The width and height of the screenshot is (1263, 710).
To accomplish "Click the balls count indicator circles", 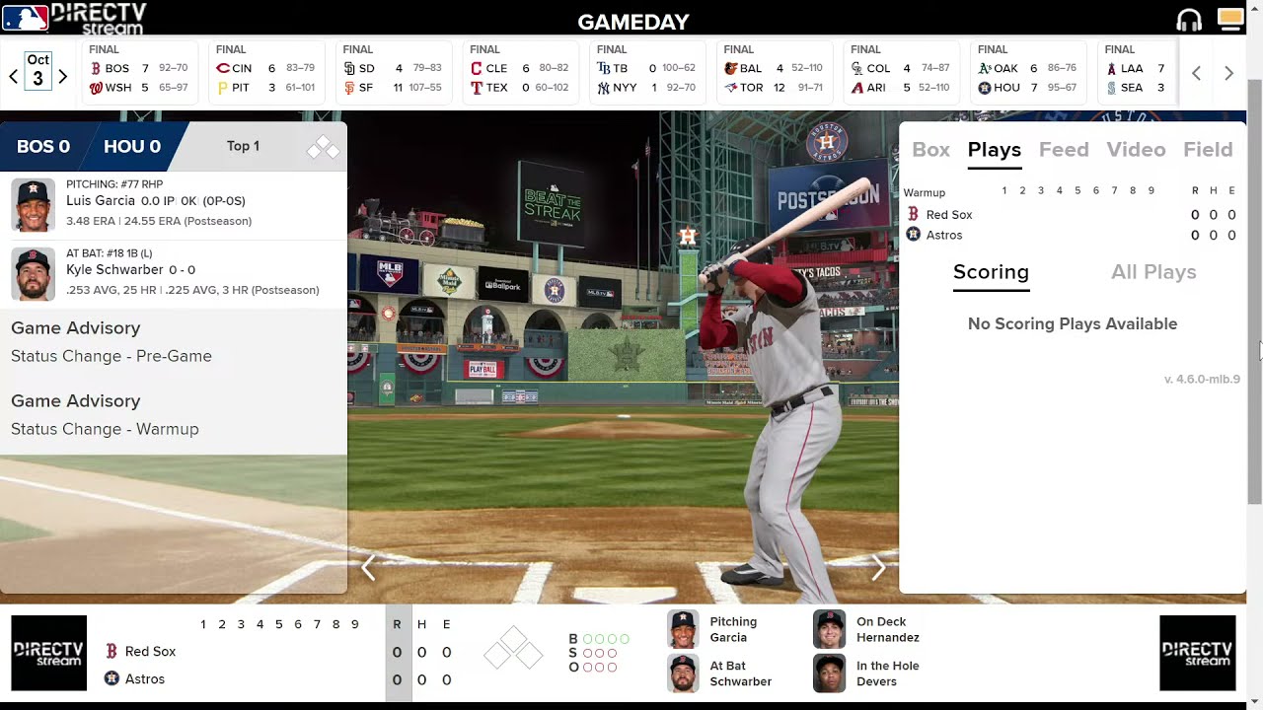I will (606, 639).
